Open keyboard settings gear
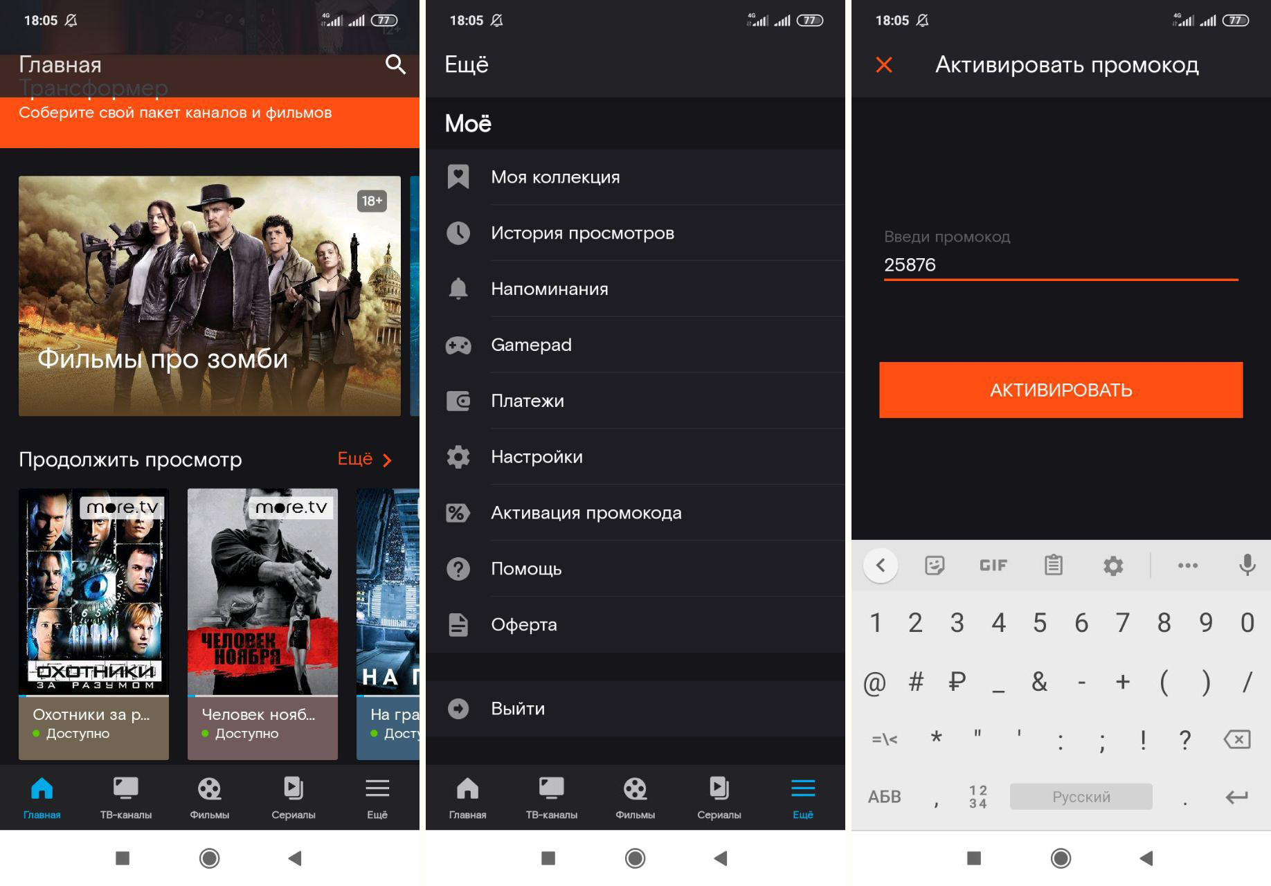 pos(1113,566)
